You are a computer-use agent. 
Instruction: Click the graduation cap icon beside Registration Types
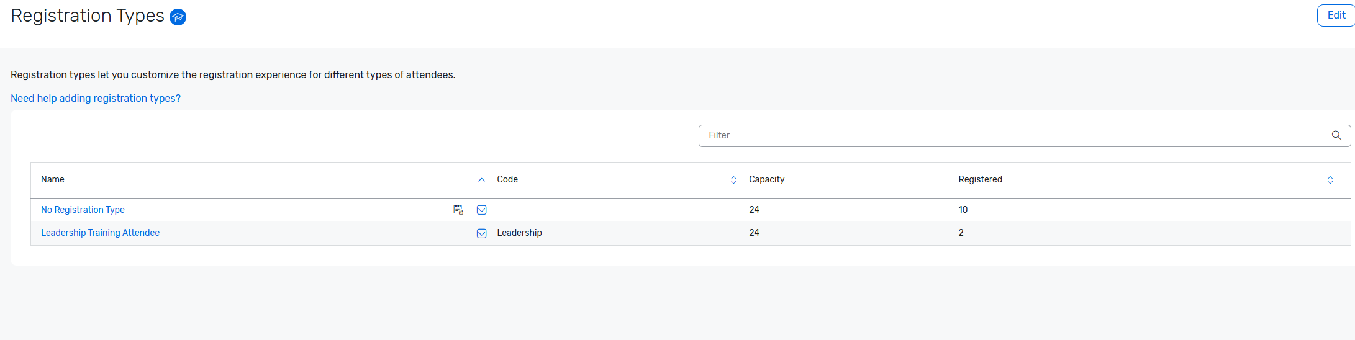click(x=178, y=17)
